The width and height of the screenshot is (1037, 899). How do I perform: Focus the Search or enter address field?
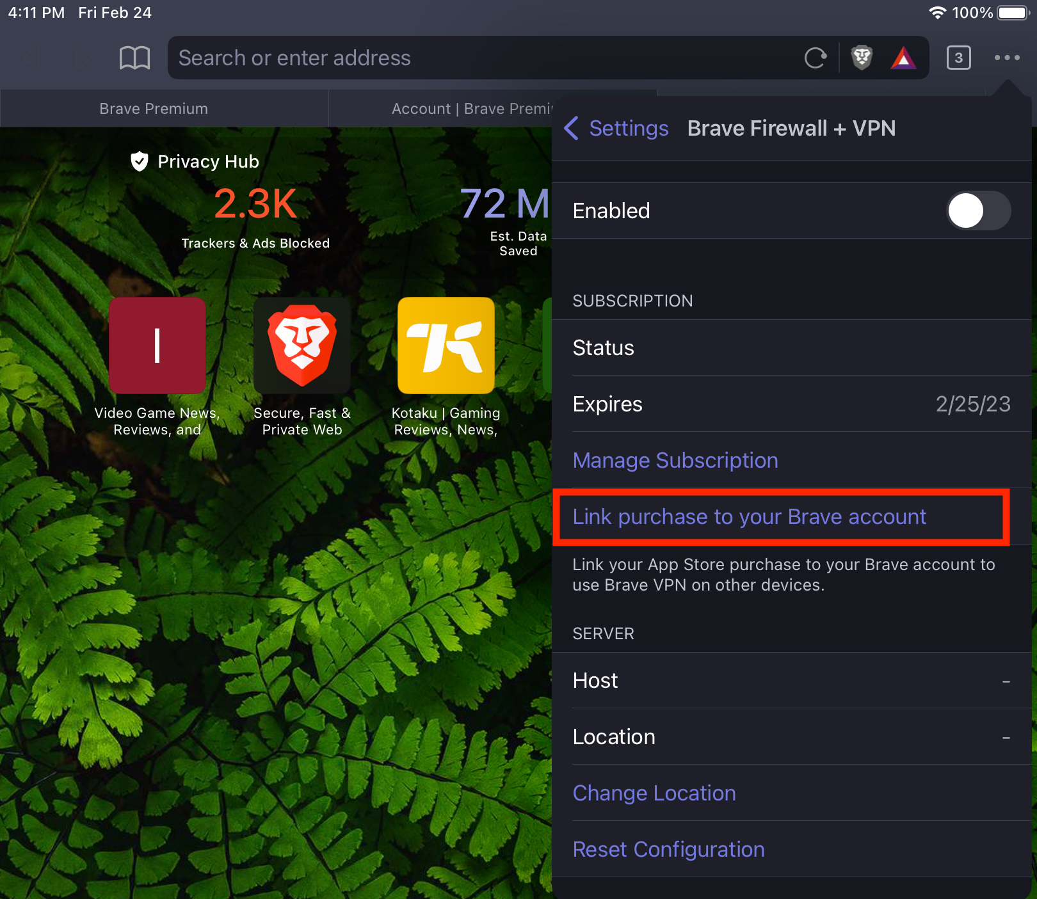486,58
